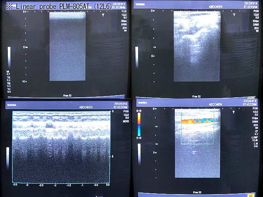The image size is (263, 197).
Task: Click the 5 cm depth marker in the 07:45:52AM scan
Action: point(155,153)
